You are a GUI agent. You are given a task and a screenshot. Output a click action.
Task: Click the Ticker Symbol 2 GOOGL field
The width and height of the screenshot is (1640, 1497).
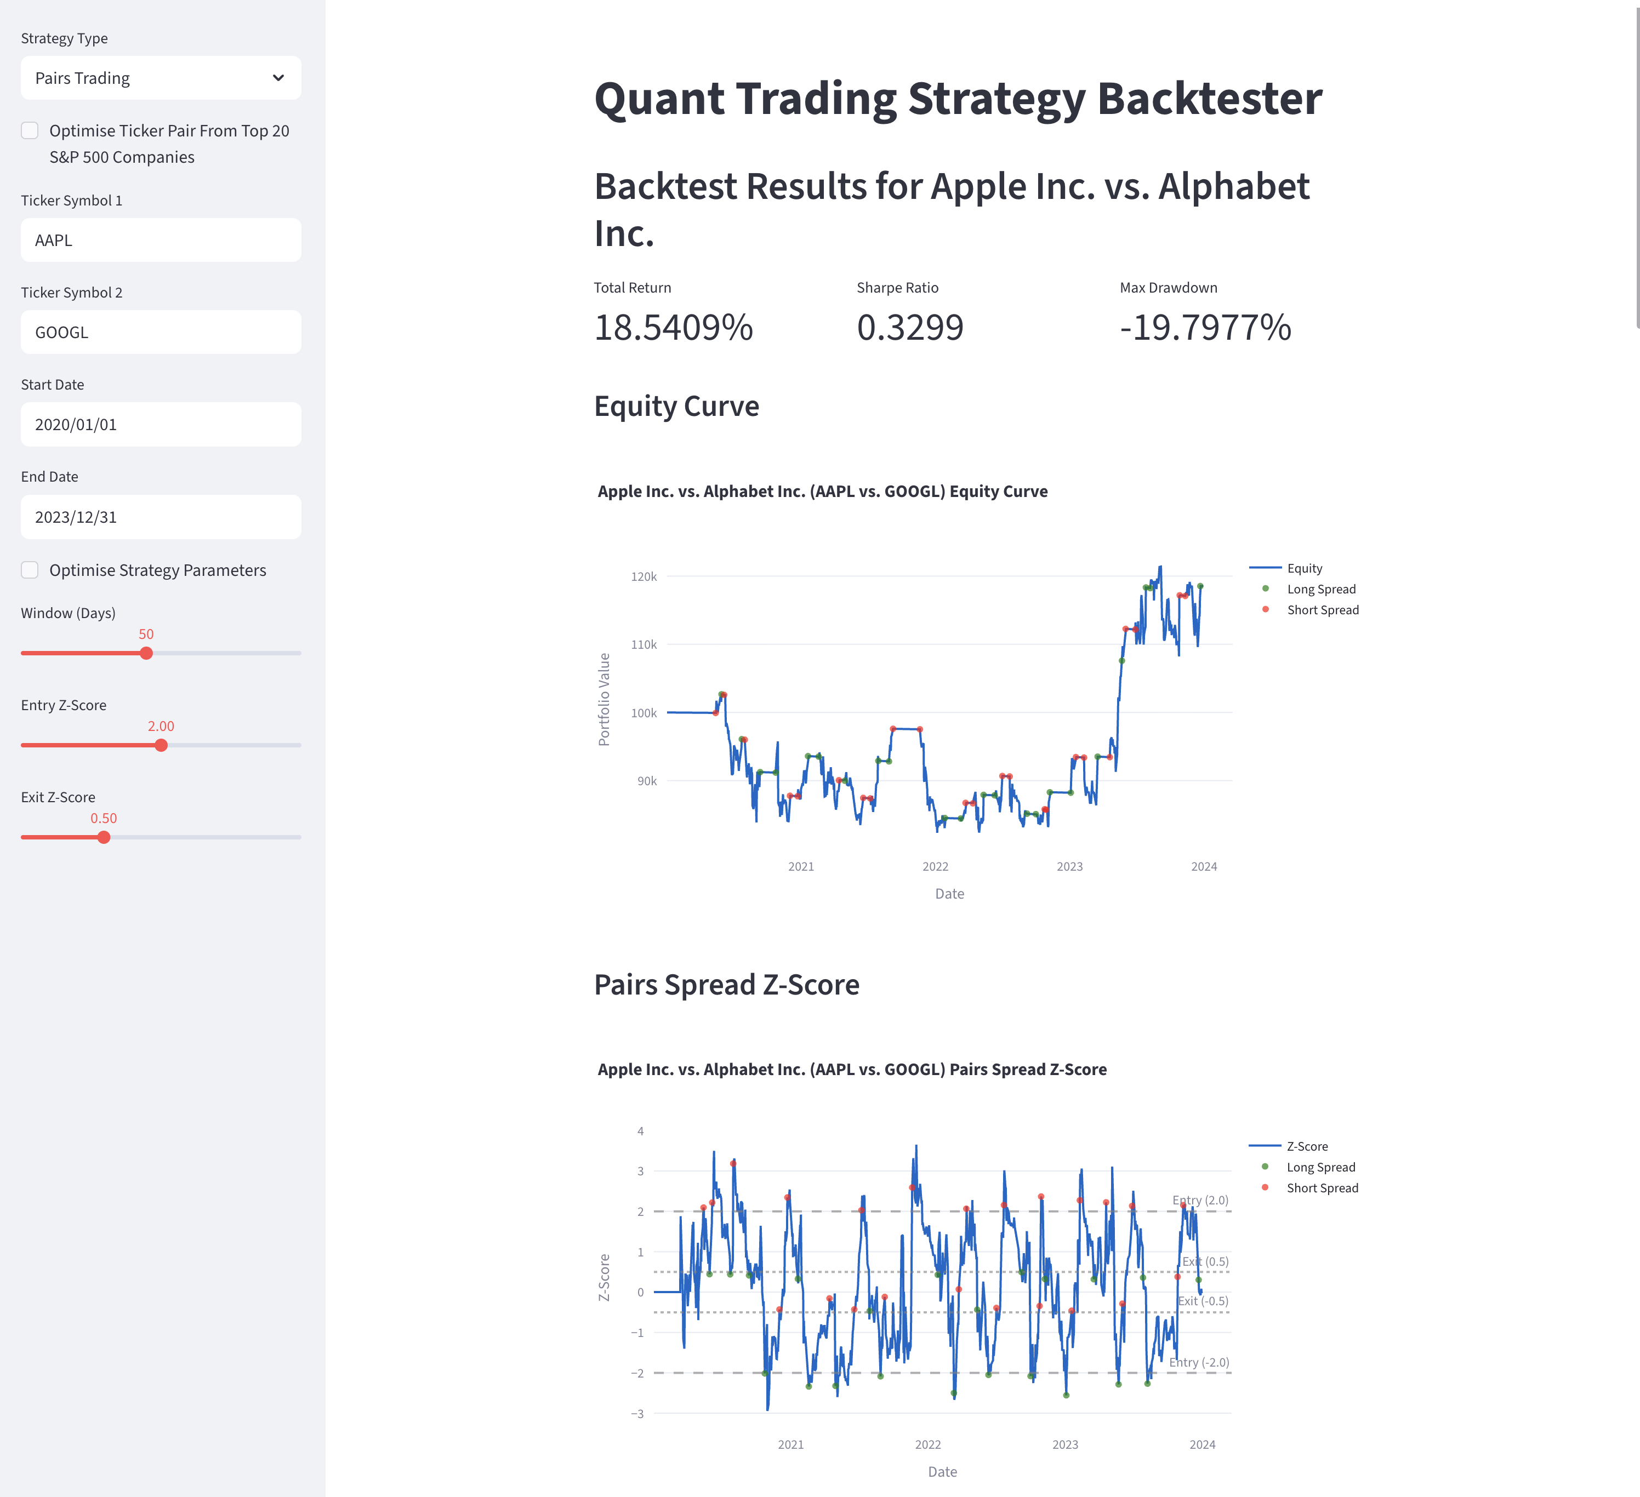(x=160, y=332)
